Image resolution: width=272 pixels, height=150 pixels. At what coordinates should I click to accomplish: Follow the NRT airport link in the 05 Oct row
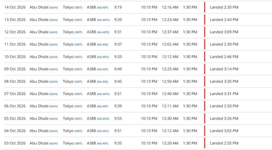78,119
